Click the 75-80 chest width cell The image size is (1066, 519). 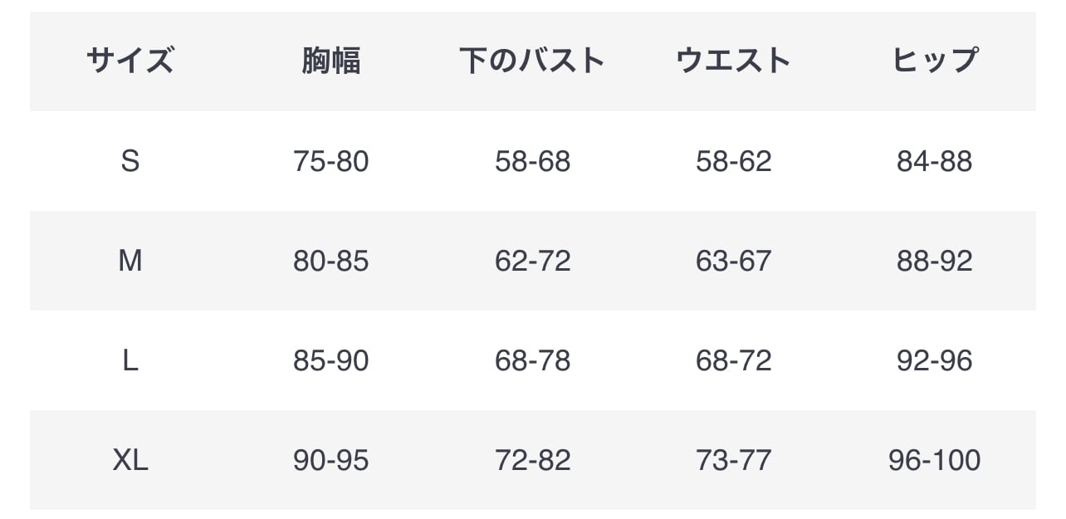pyautogui.click(x=330, y=161)
